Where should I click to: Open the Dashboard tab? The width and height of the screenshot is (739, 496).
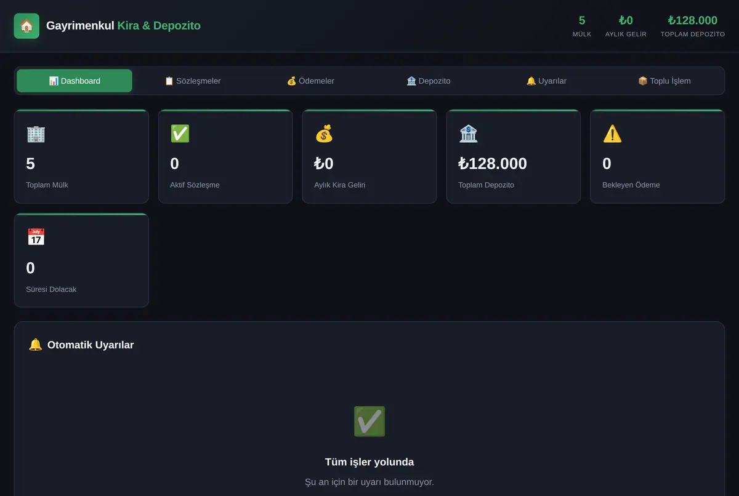[75, 81]
